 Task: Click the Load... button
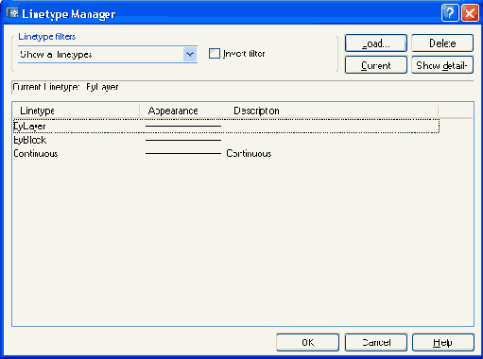[376, 43]
